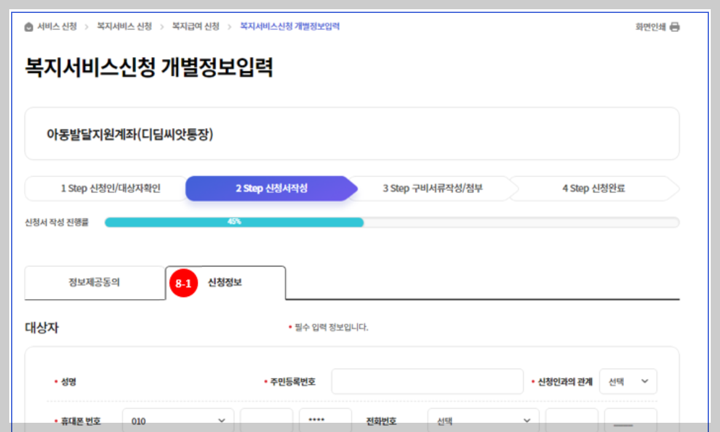Viewport: 720px width, 432px height.
Task: Switch to the 정보제공동의 tab
Action: click(95, 282)
